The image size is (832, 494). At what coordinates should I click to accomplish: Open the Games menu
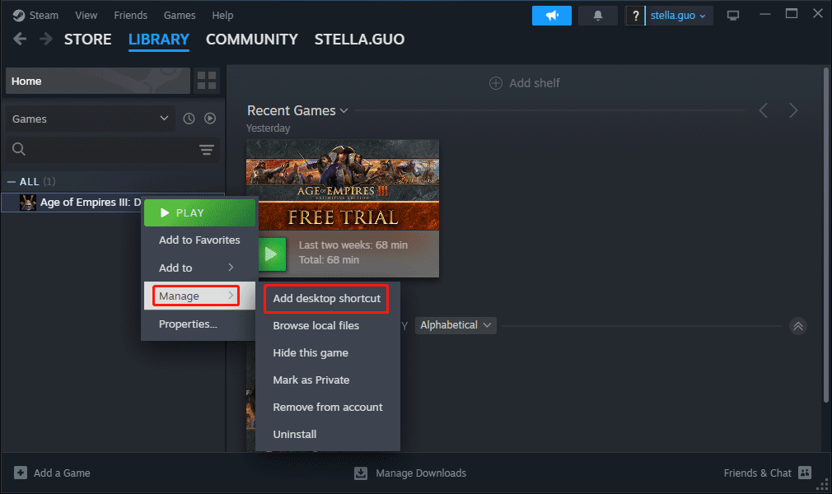(180, 16)
